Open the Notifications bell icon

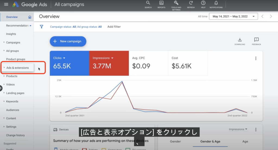[216, 3]
